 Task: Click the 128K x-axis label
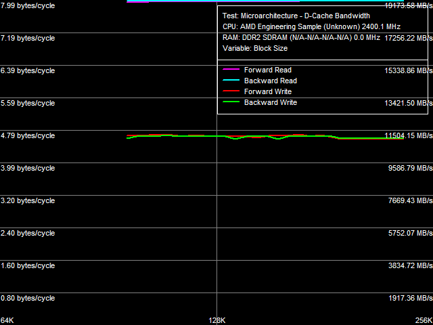coord(216,320)
